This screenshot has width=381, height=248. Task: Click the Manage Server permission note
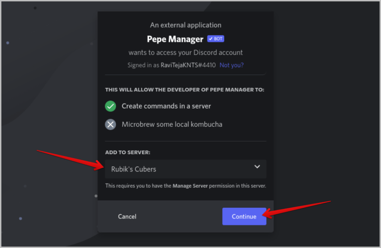(x=186, y=186)
